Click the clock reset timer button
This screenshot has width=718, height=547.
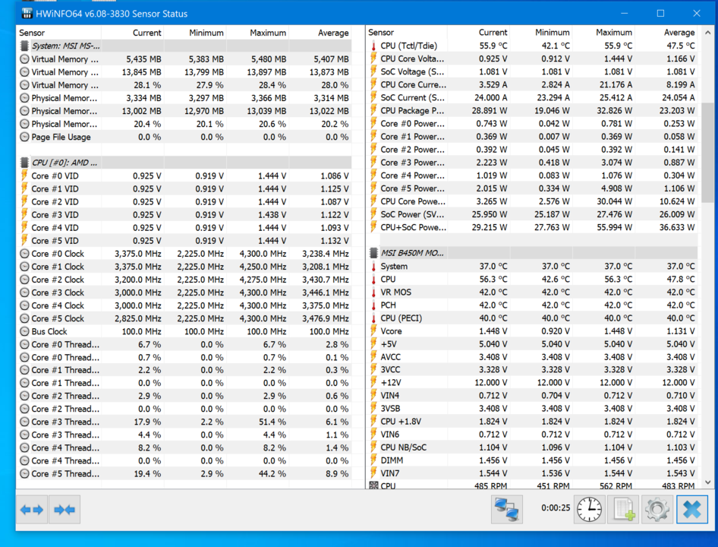pyautogui.click(x=589, y=510)
